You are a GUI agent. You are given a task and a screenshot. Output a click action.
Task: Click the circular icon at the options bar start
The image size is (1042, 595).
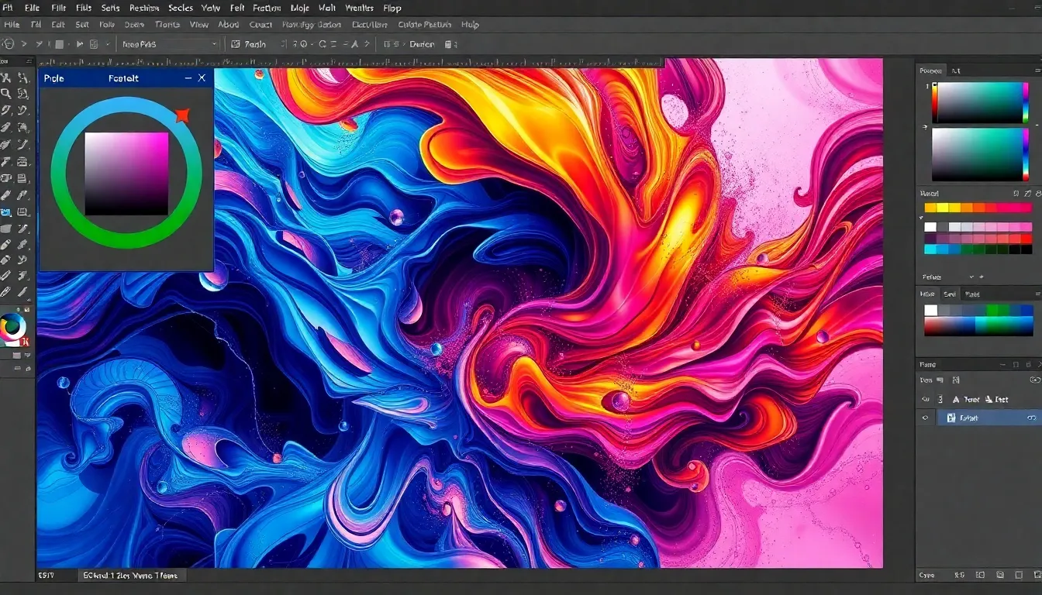tap(7, 44)
